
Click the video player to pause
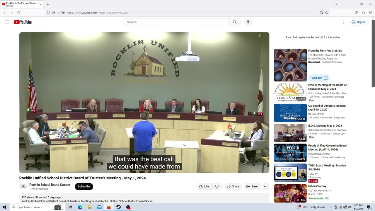tap(144, 102)
